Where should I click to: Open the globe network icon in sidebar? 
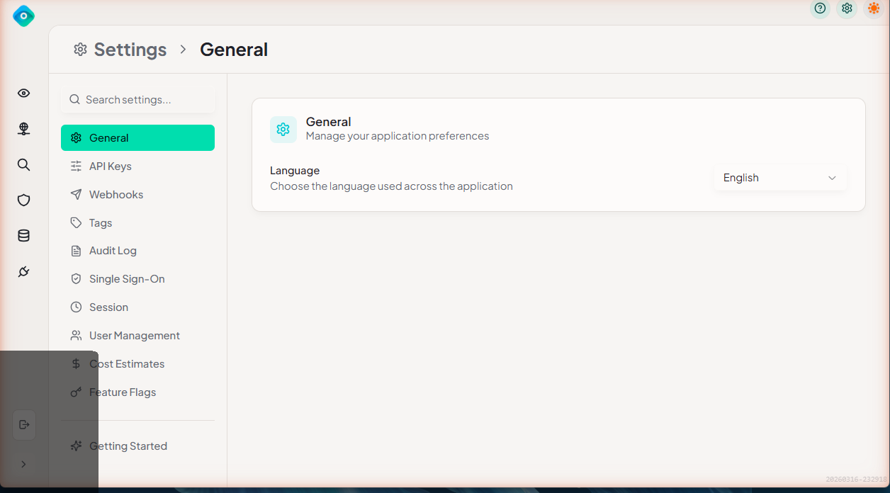pyautogui.click(x=23, y=129)
